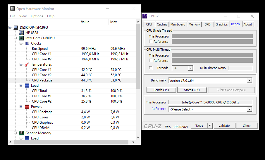
Task: Switch to the Mainboard tab in CPU-Z
Action: [178, 24]
